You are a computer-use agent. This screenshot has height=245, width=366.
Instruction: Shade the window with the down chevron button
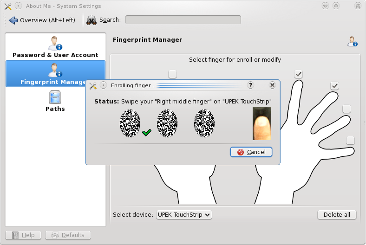click(x=325, y=6)
